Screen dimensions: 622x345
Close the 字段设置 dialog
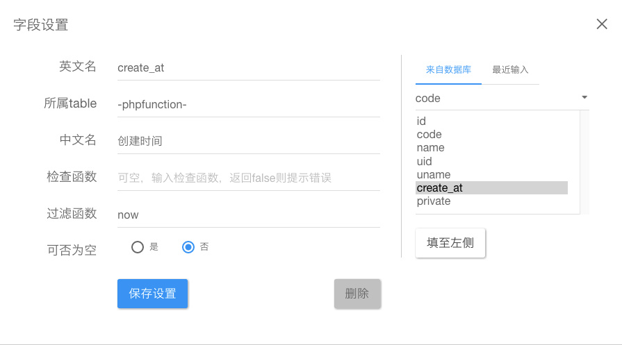point(602,24)
